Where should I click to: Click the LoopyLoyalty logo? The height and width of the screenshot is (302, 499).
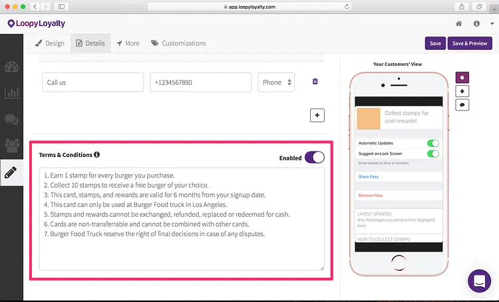[x=37, y=23]
